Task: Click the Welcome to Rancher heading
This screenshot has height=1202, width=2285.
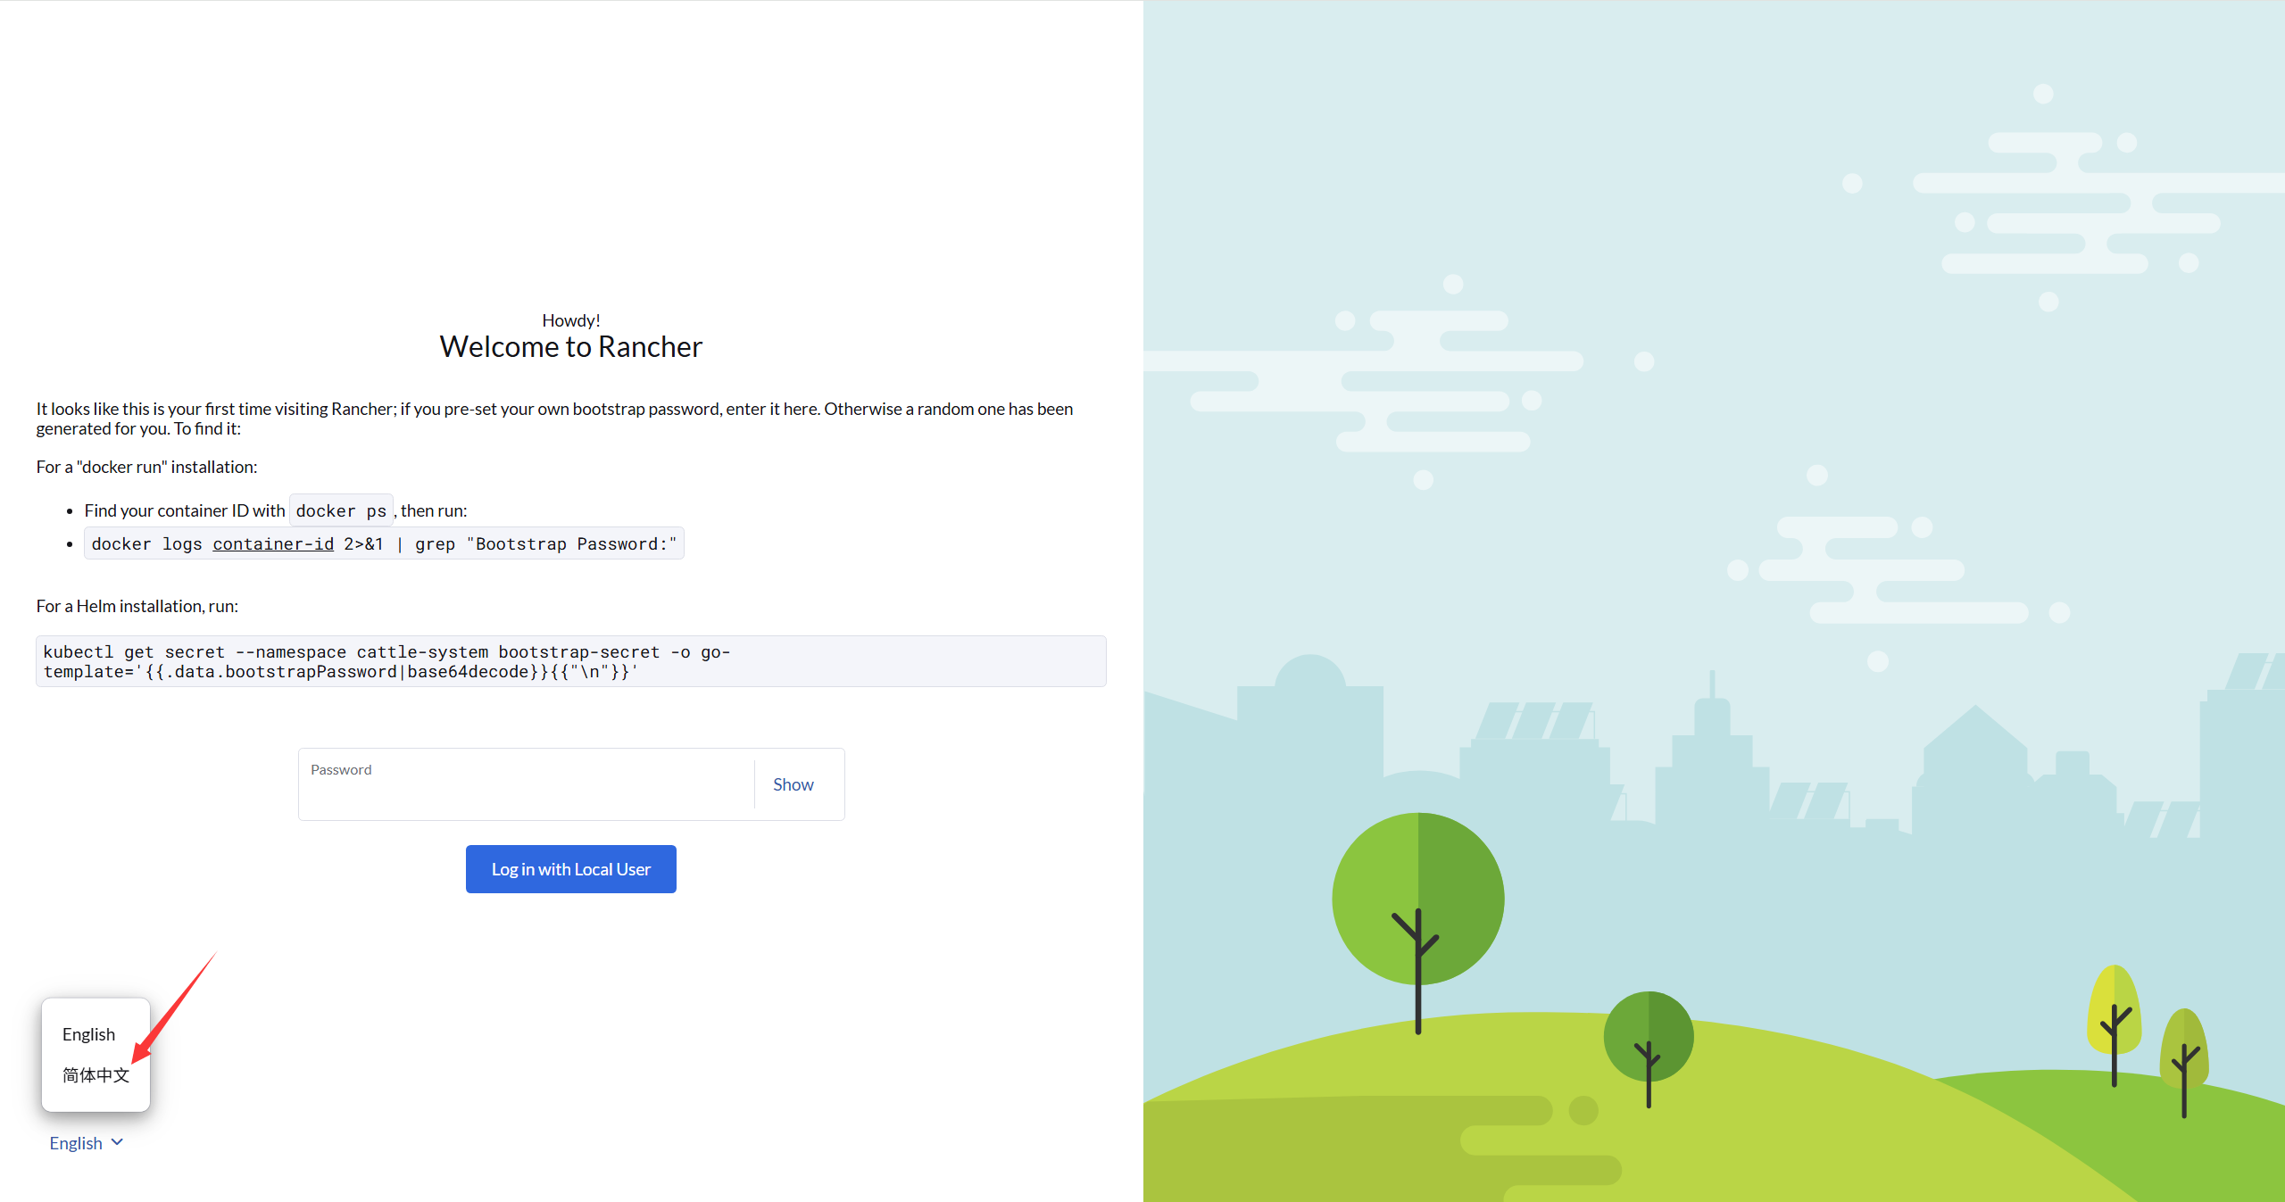Action: click(570, 346)
